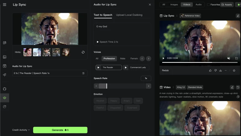Play The Reader voice sample
Screen dimensions: 241x136
[99, 68]
